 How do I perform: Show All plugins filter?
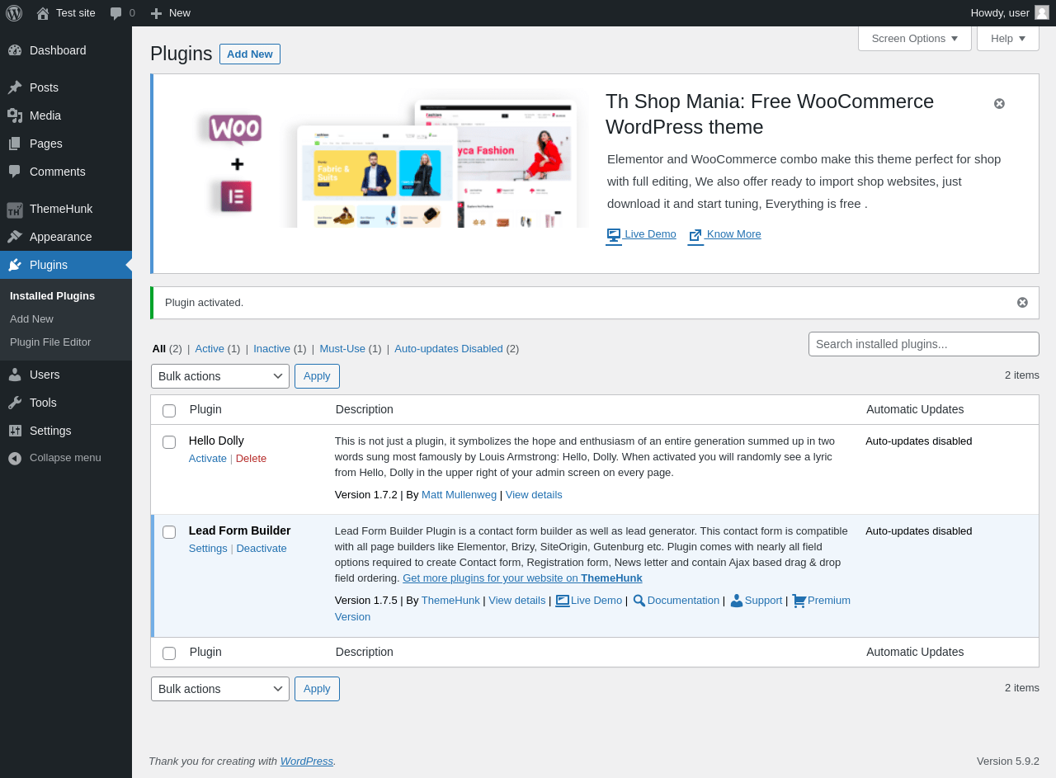click(159, 348)
